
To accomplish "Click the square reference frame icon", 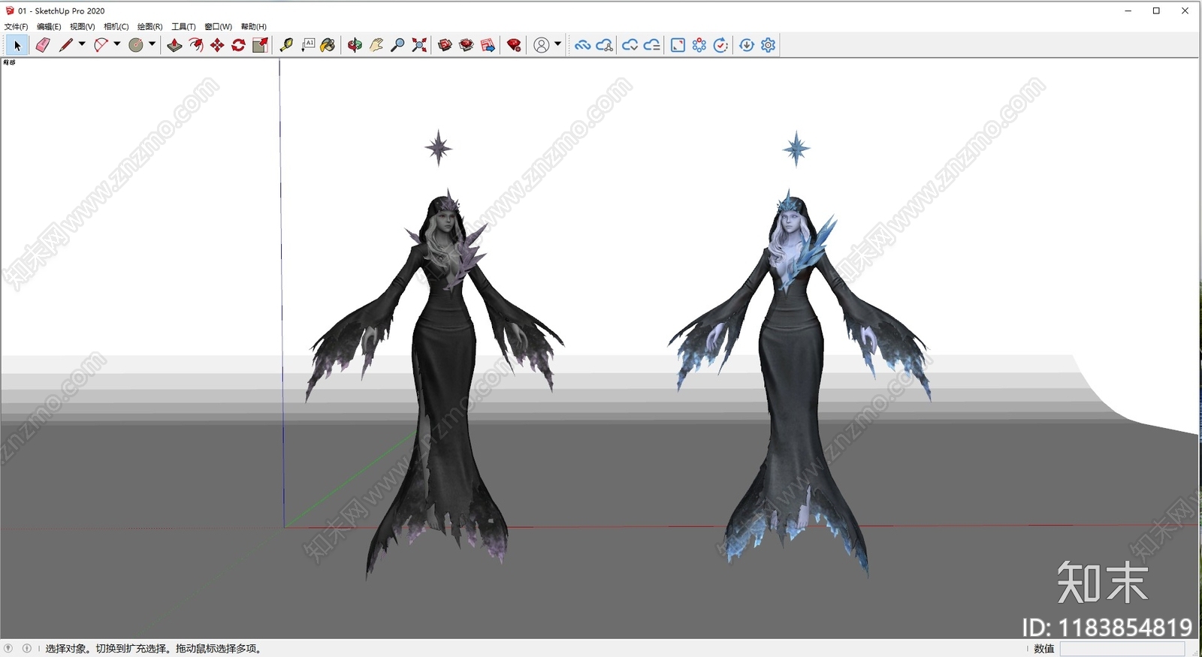I will point(678,45).
